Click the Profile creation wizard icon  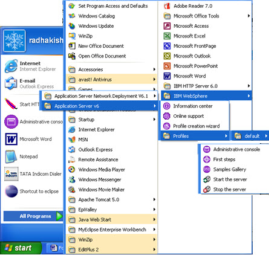click(167, 126)
